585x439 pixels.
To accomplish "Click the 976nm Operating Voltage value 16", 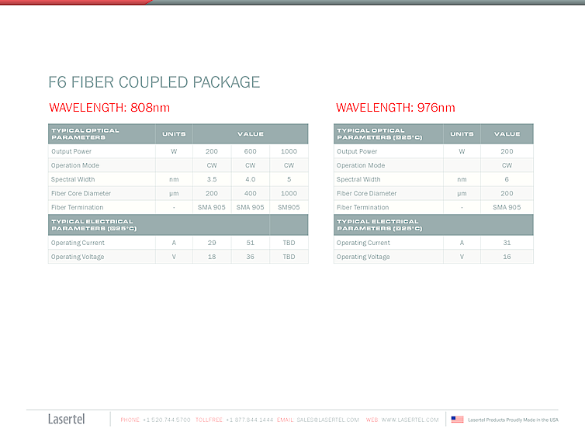I will [507, 258].
